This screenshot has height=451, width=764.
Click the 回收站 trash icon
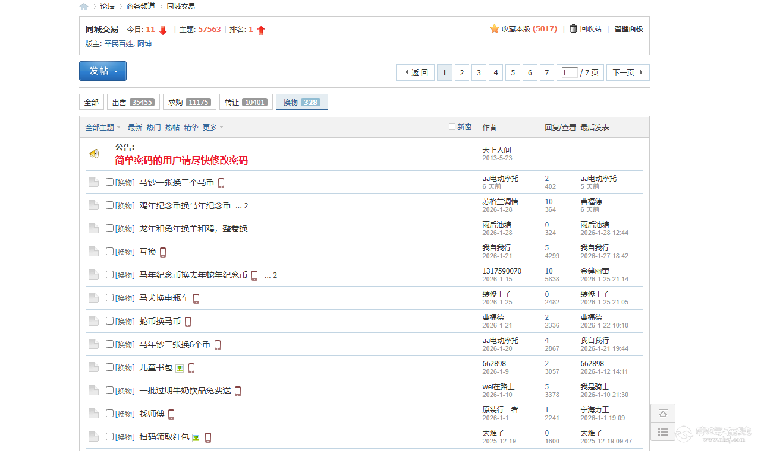[572, 28]
